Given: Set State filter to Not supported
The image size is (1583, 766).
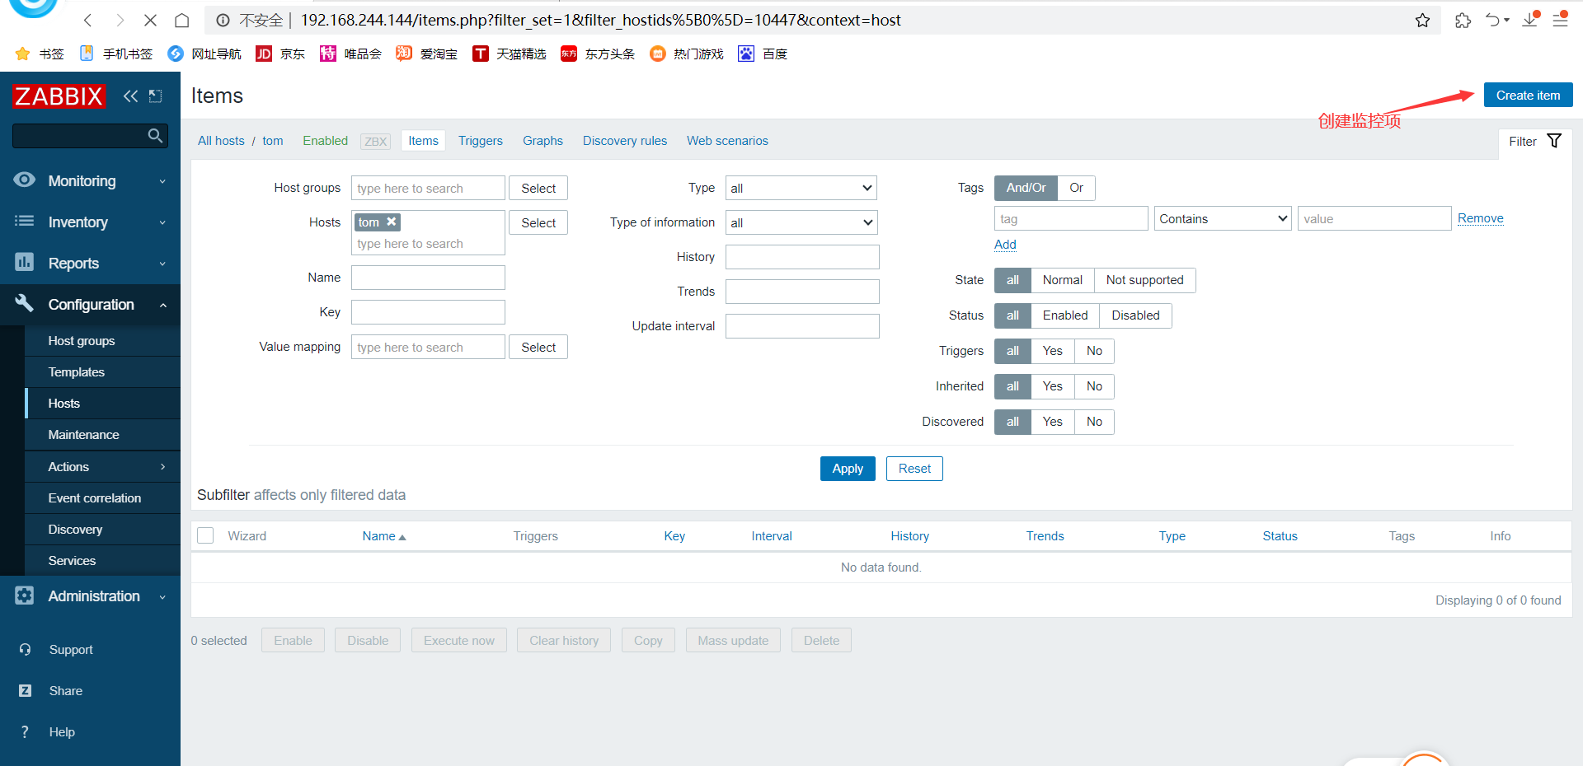Looking at the screenshot, I should tap(1144, 280).
